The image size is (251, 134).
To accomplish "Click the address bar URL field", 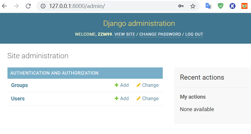I will click(107, 6).
